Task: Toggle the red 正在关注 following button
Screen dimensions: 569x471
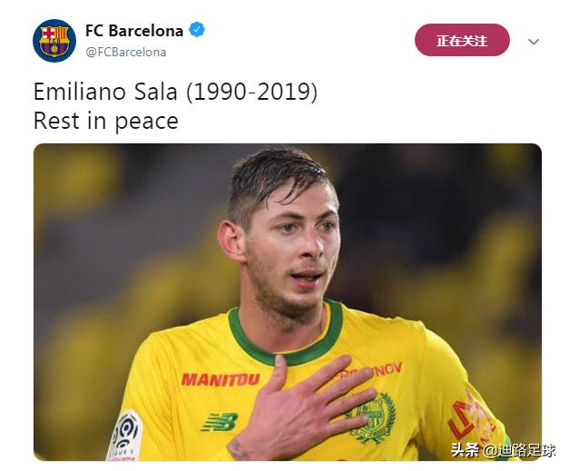Action: click(462, 41)
